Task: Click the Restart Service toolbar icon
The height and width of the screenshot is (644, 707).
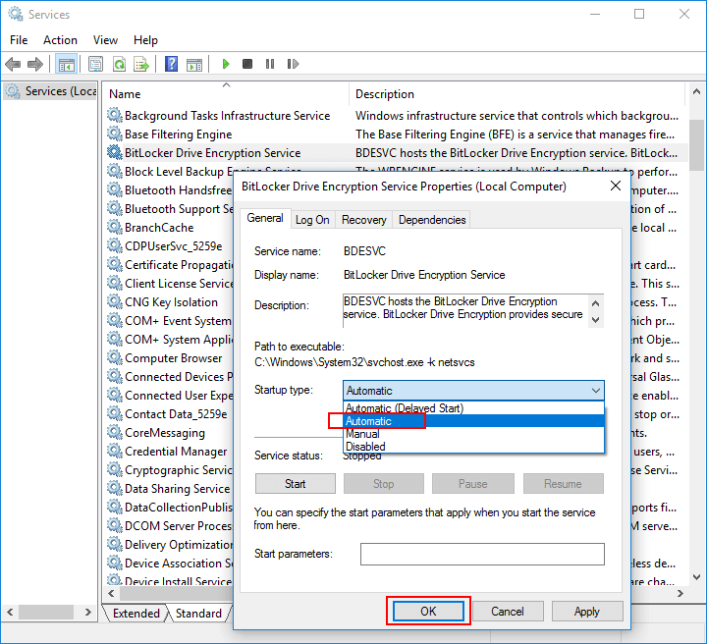Action: (x=293, y=64)
